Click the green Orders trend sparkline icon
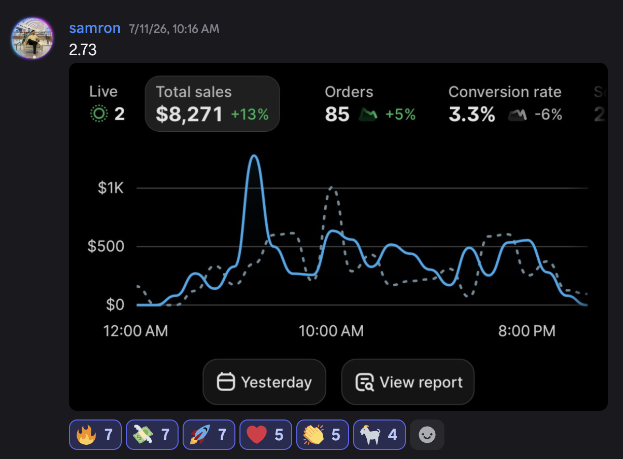 click(x=368, y=114)
